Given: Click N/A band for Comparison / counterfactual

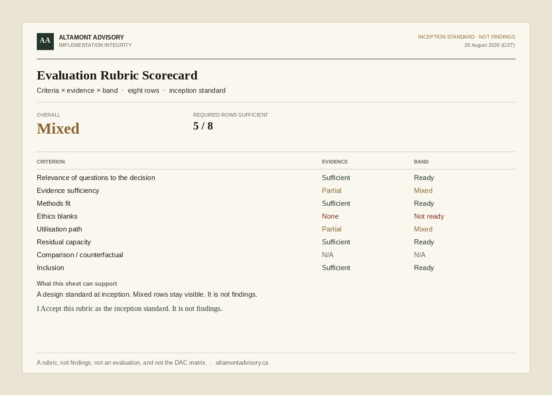Looking at the screenshot, I should (420, 255).
